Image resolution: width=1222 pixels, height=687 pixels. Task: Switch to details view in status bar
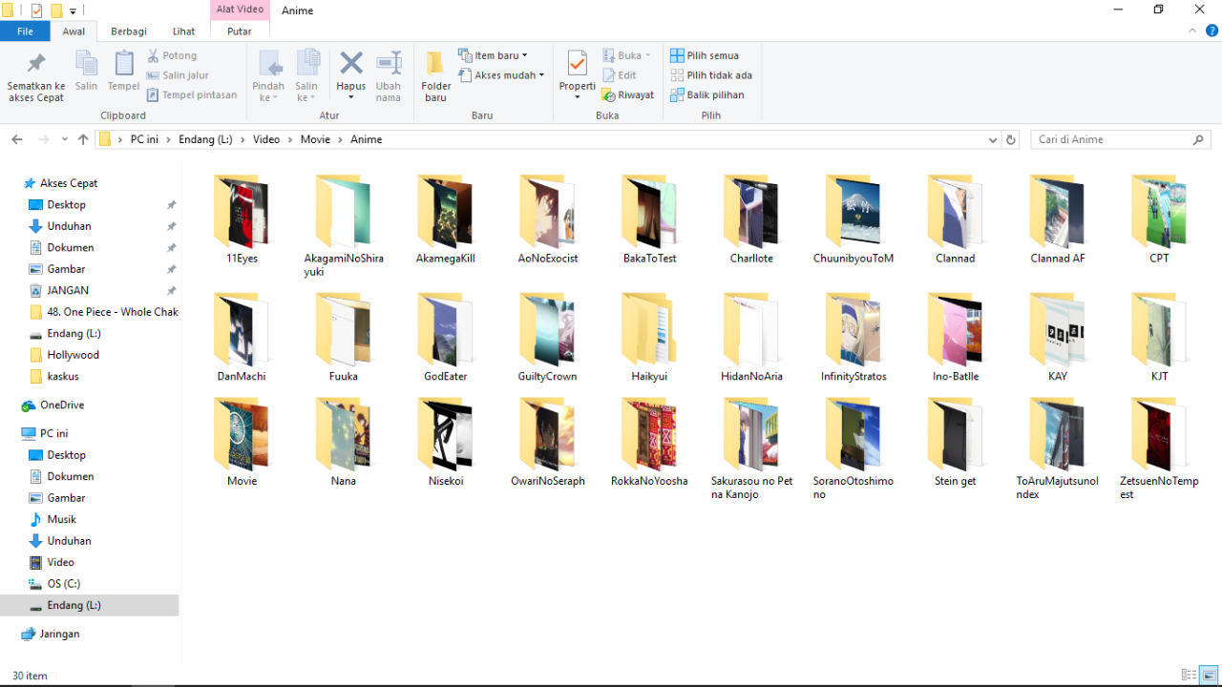(1189, 676)
